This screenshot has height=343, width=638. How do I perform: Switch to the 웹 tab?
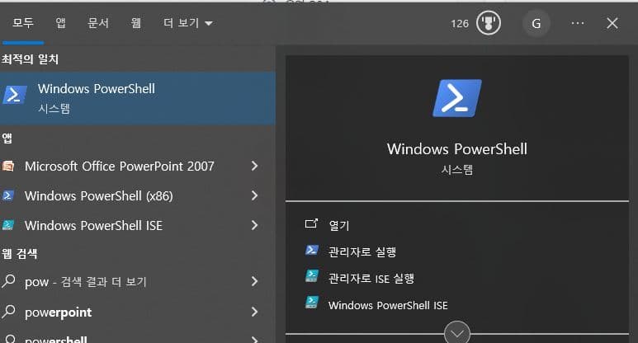[136, 23]
